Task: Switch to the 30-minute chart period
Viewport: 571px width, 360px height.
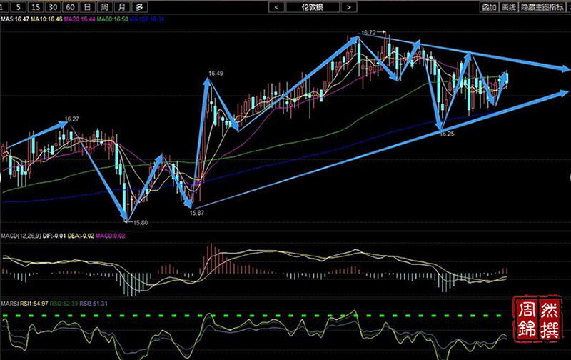Action: click(54, 7)
